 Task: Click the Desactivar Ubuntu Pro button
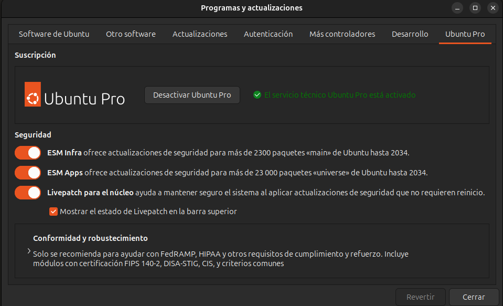tap(192, 95)
